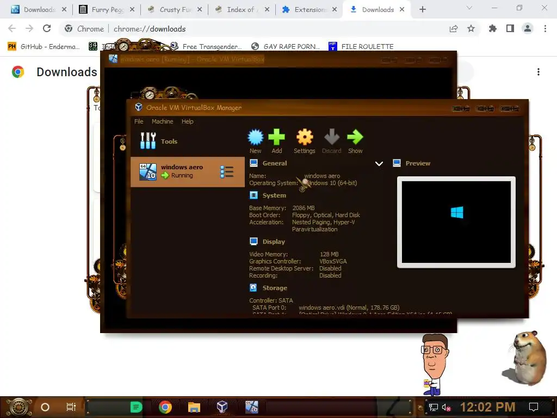Screen dimensions: 557x418
Task: Click the General section monitor icon
Action: pyautogui.click(x=253, y=163)
